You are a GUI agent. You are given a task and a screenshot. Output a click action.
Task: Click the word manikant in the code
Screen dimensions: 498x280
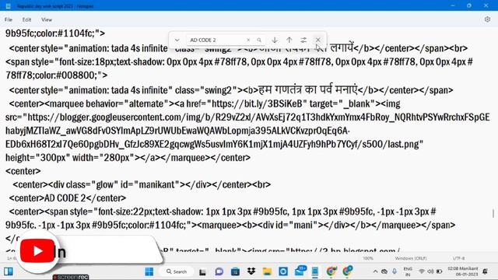coord(157,184)
